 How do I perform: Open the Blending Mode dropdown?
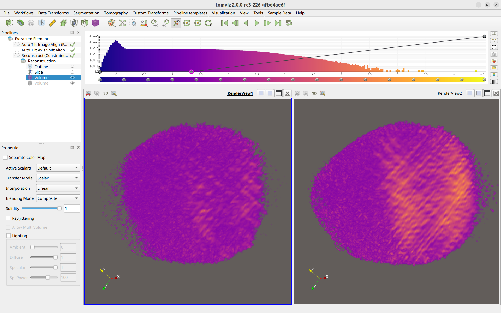click(58, 198)
